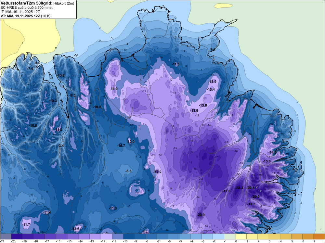Viewport: 325px width, 243px height.
Task: Select the -10.3 station value
Action: [53, 101]
